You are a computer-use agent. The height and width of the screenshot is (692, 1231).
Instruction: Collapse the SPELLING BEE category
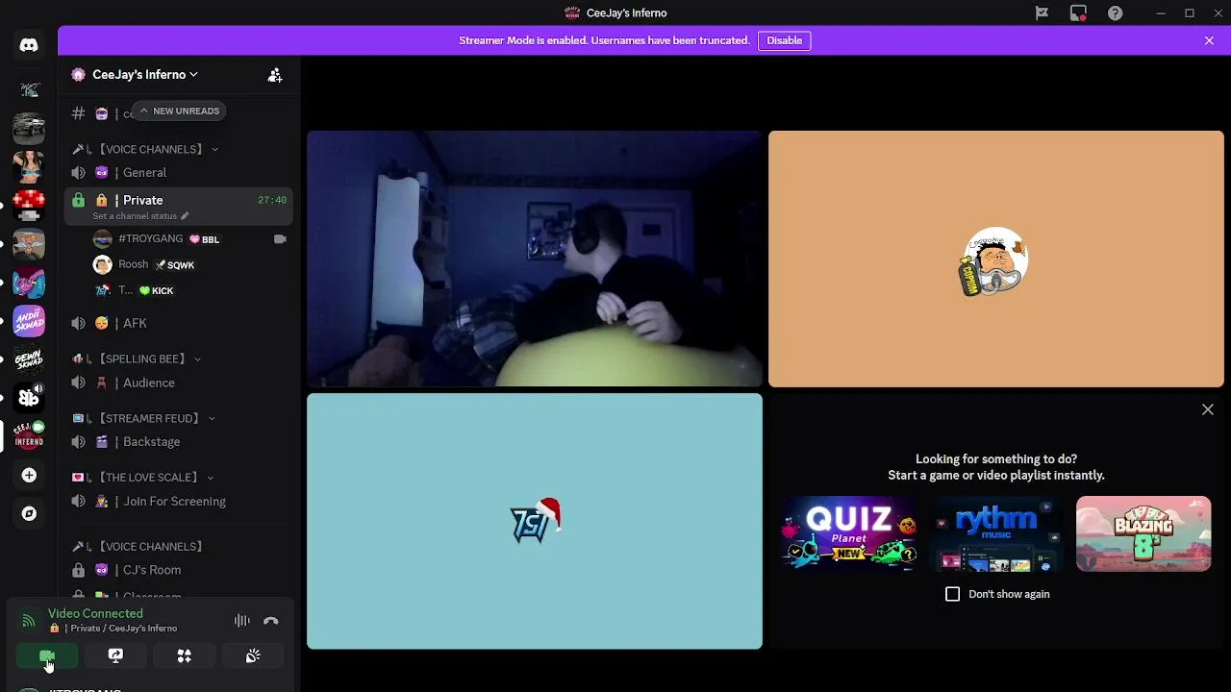(138, 358)
